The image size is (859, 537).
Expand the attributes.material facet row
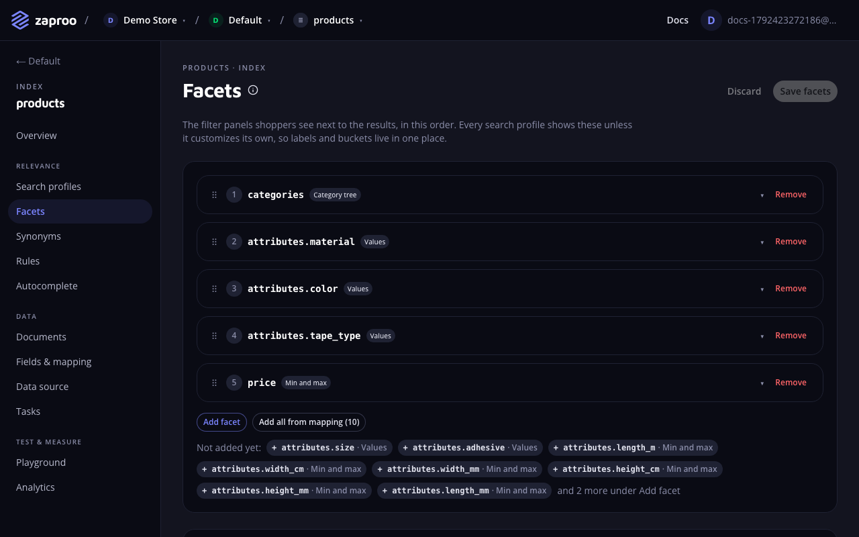click(x=762, y=242)
